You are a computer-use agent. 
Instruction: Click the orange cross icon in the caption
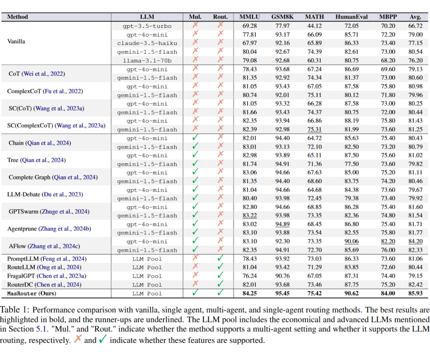pyautogui.click(x=78, y=339)
